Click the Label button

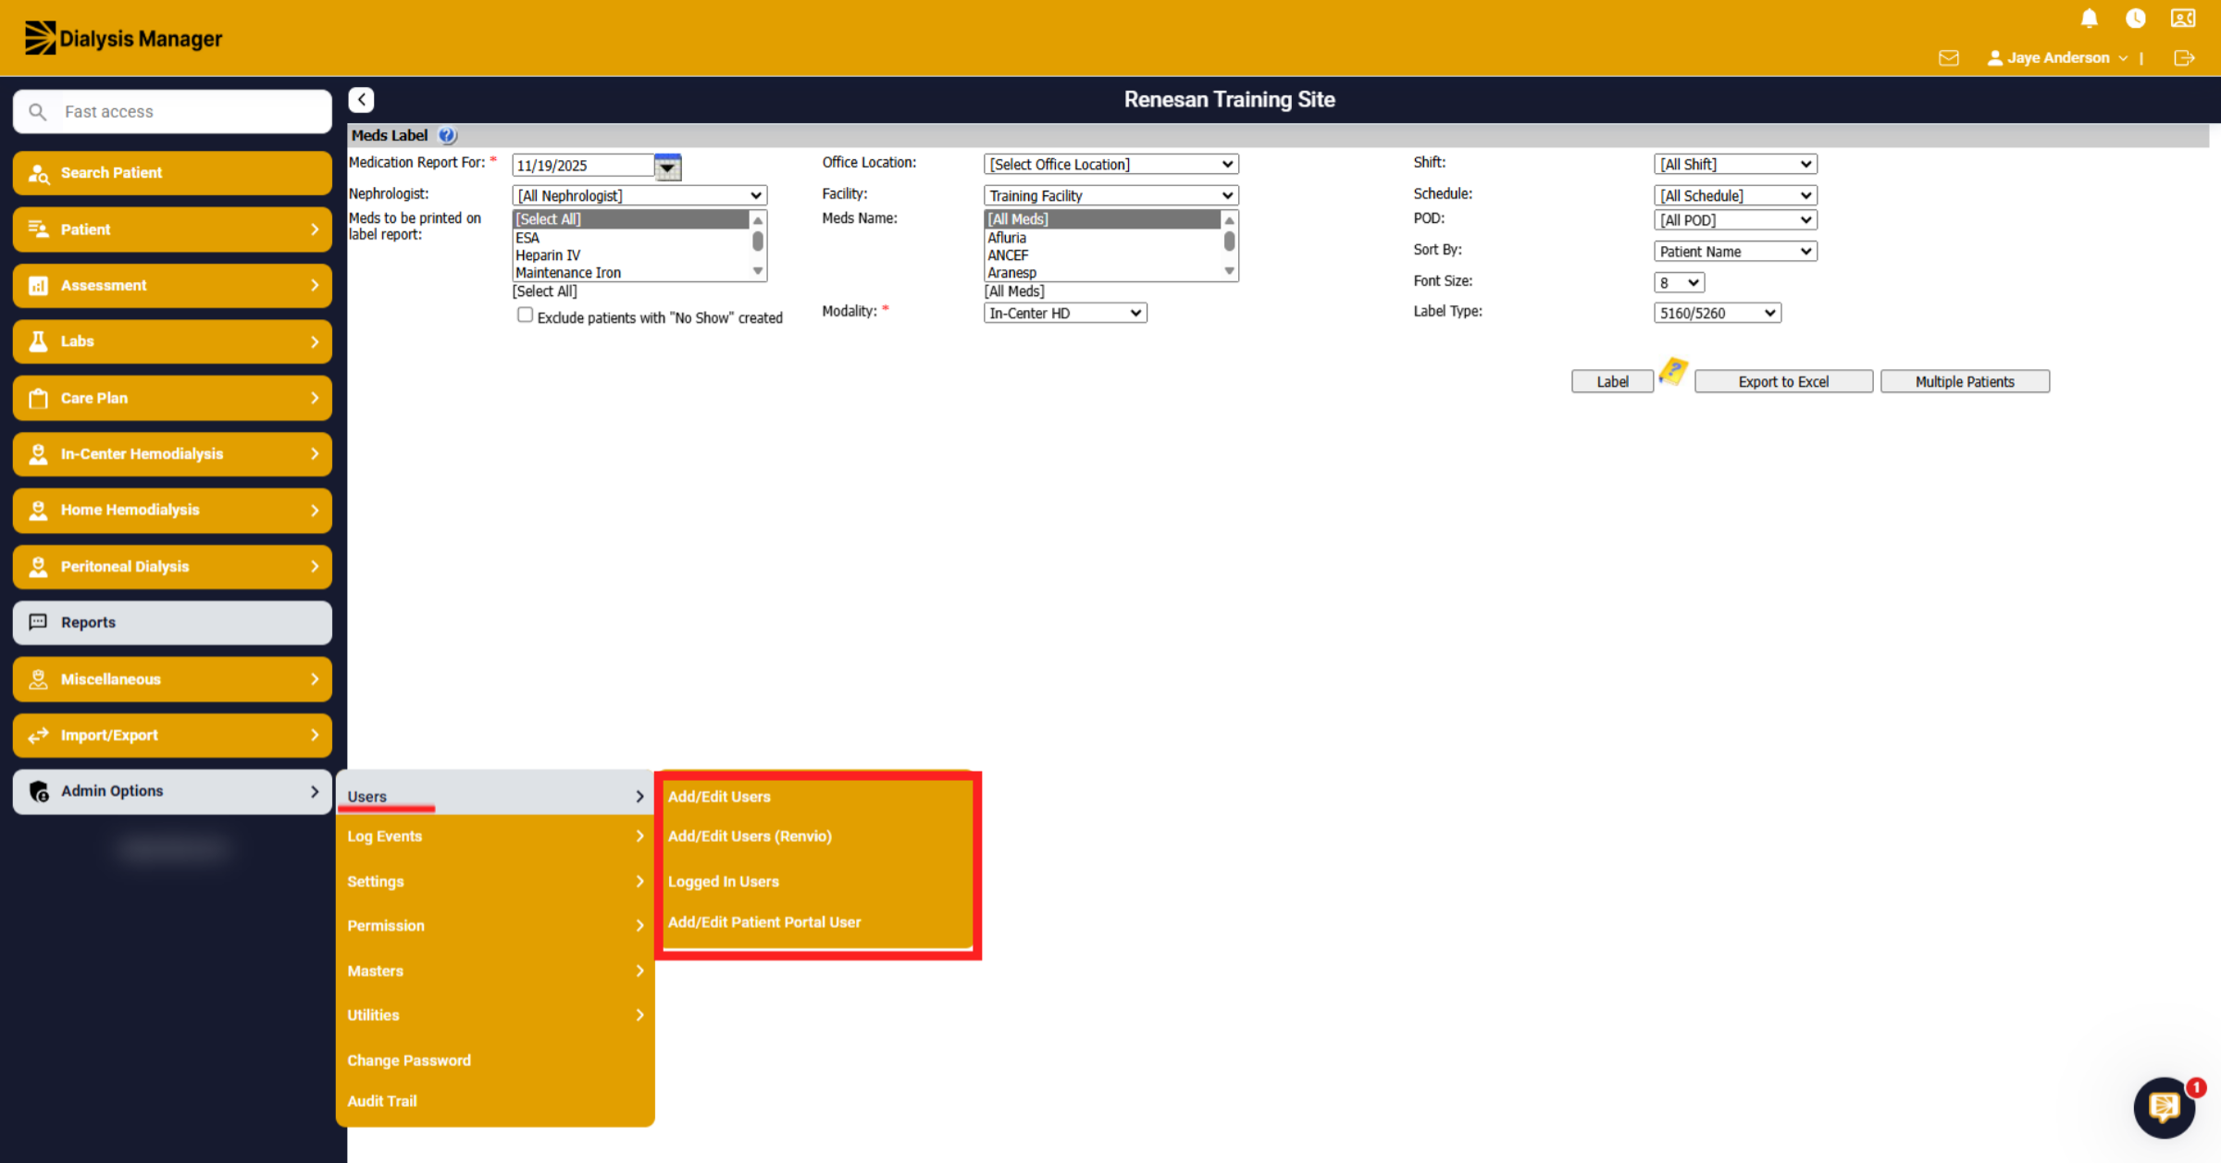1612,381
